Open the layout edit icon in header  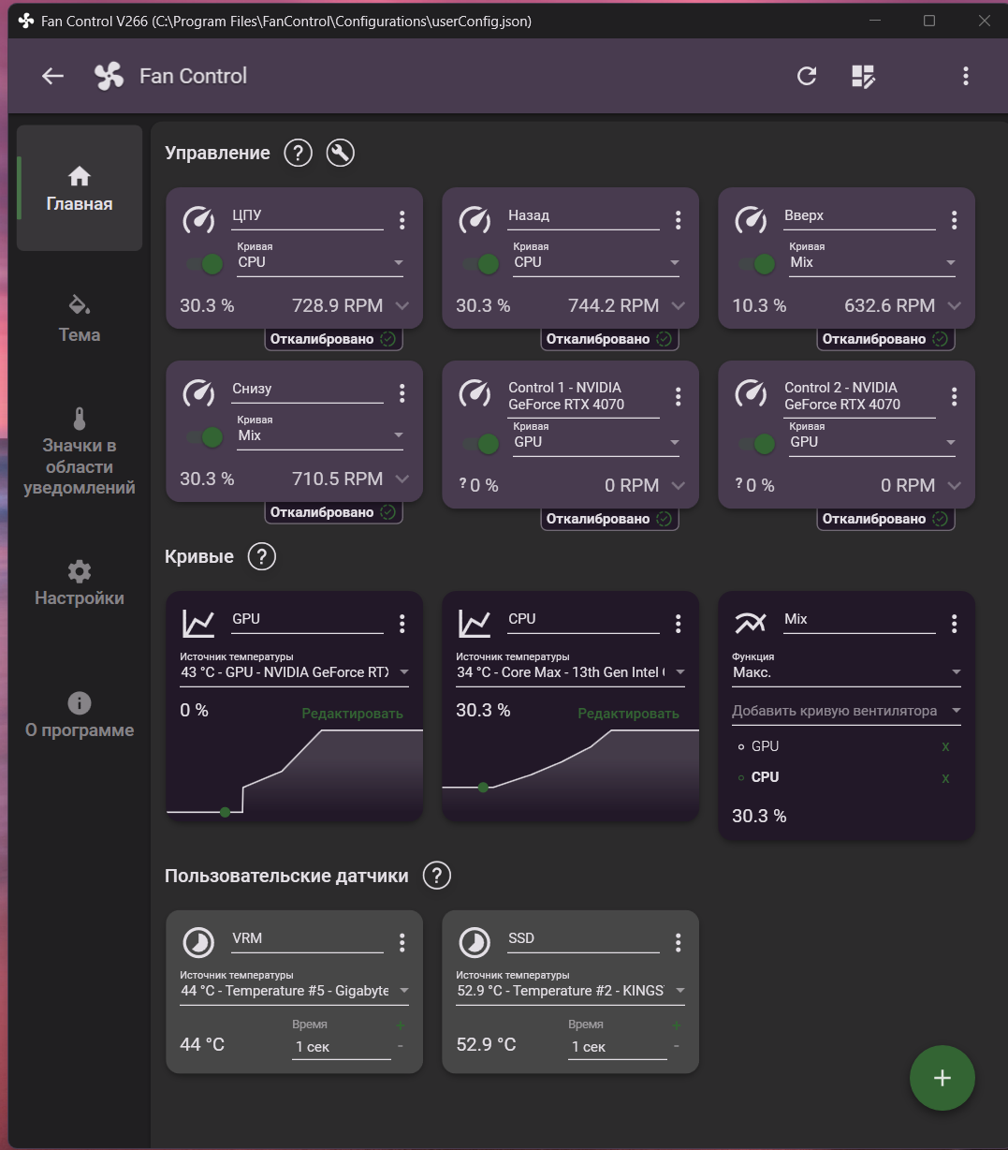[863, 77]
